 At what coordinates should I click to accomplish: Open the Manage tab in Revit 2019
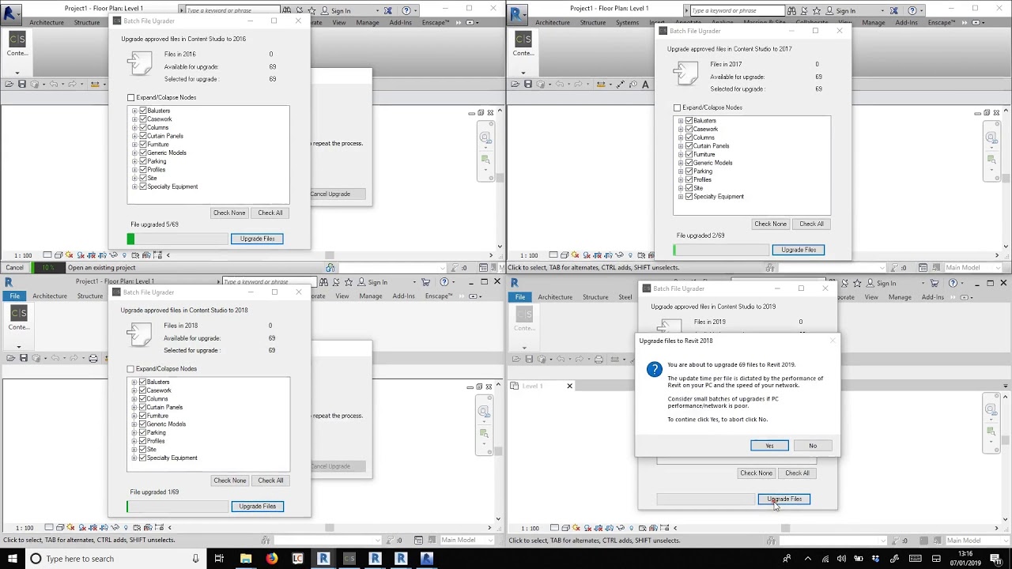click(x=900, y=297)
